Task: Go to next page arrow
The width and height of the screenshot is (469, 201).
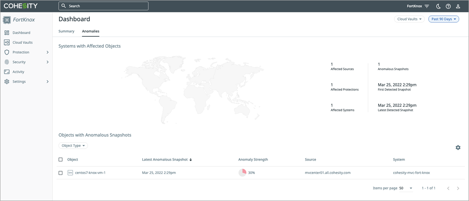Action: coord(458,189)
